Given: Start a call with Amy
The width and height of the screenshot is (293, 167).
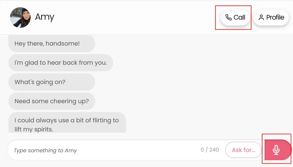Looking at the screenshot, I should [x=235, y=17].
